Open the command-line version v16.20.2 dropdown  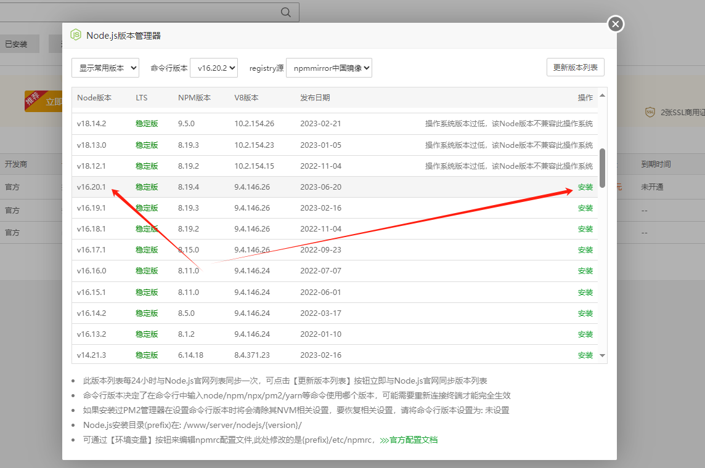tap(214, 68)
